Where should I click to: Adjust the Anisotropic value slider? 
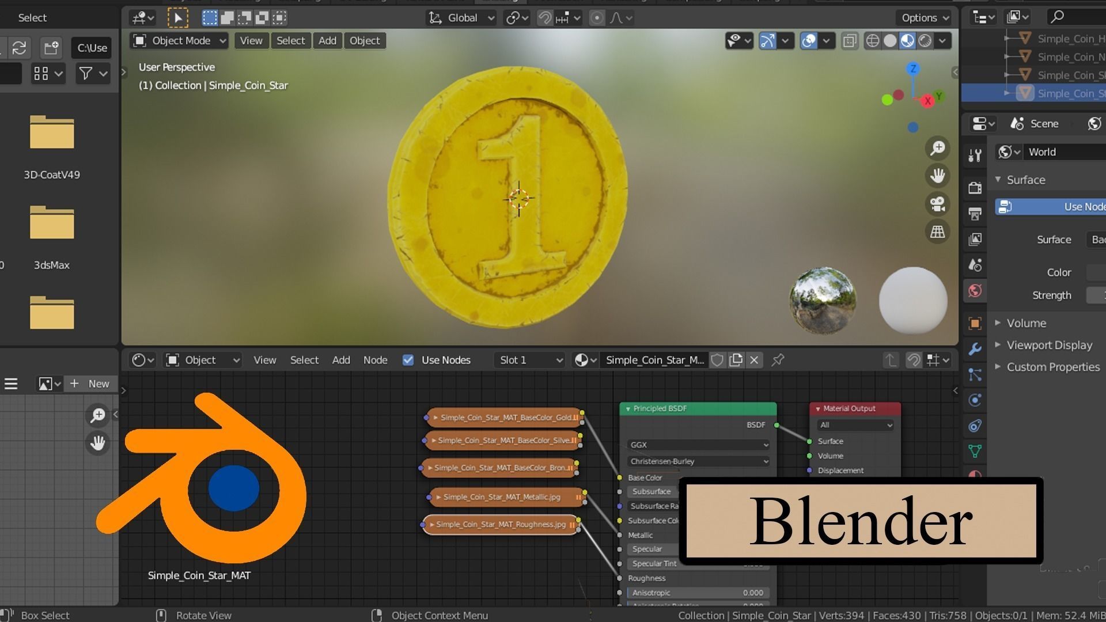click(x=698, y=593)
